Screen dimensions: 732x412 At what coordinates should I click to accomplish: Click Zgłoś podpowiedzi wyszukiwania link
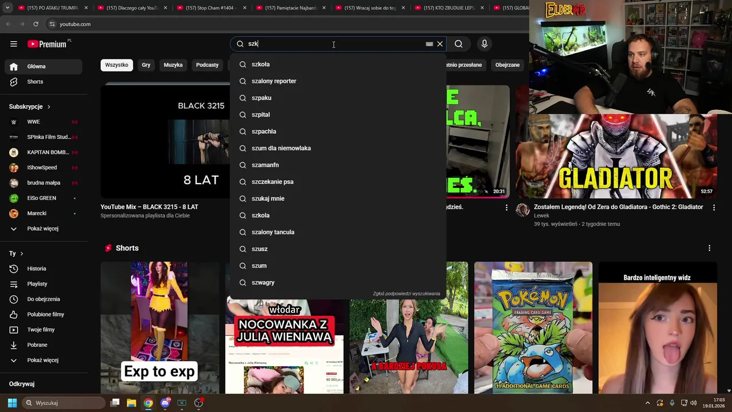[x=407, y=294]
